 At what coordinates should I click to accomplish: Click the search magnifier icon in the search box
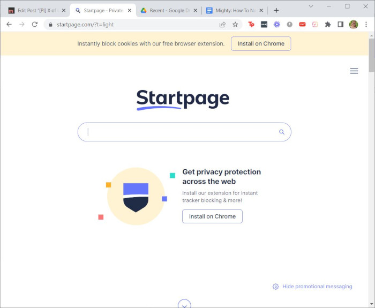(x=282, y=132)
